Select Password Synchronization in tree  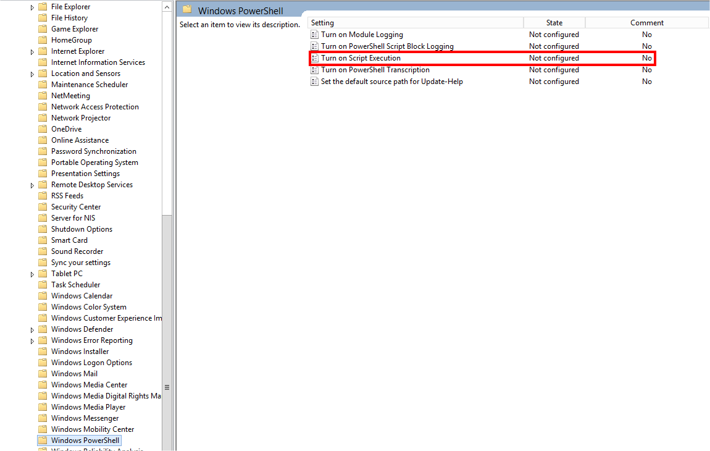tap(93, 151)
